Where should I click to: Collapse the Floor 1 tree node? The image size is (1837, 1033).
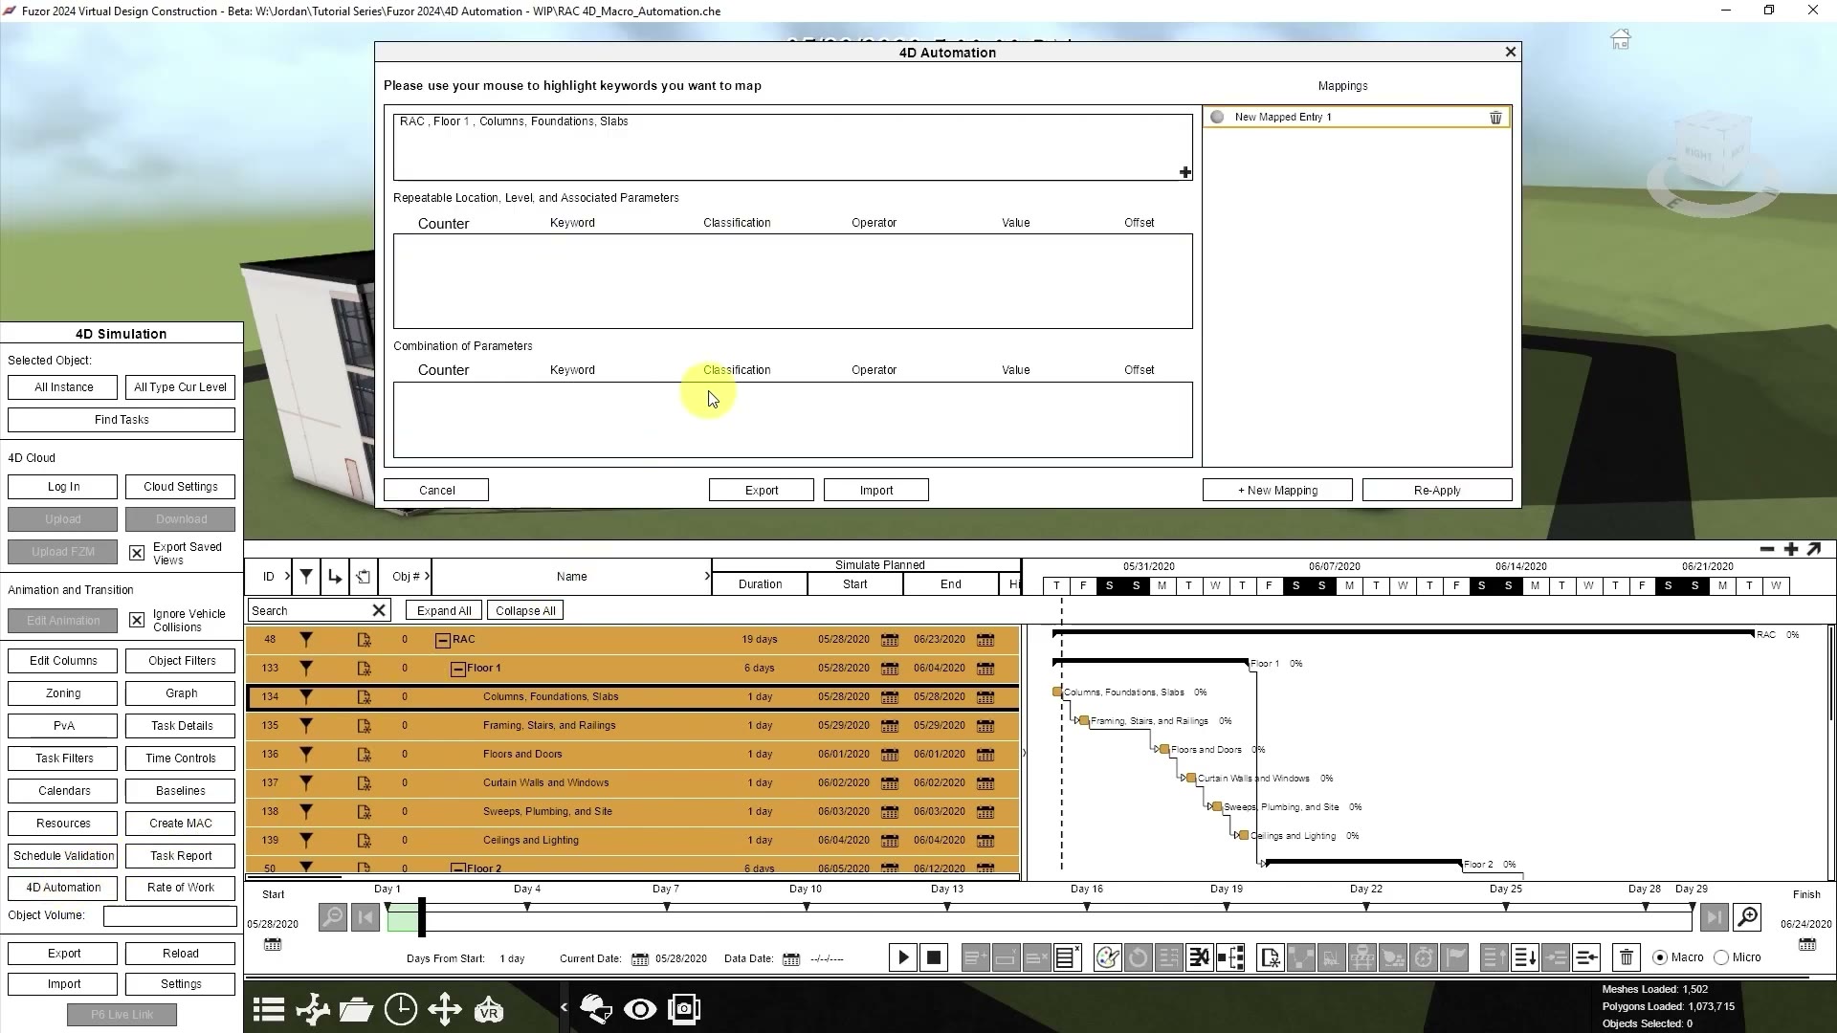[x=458, y=669]
